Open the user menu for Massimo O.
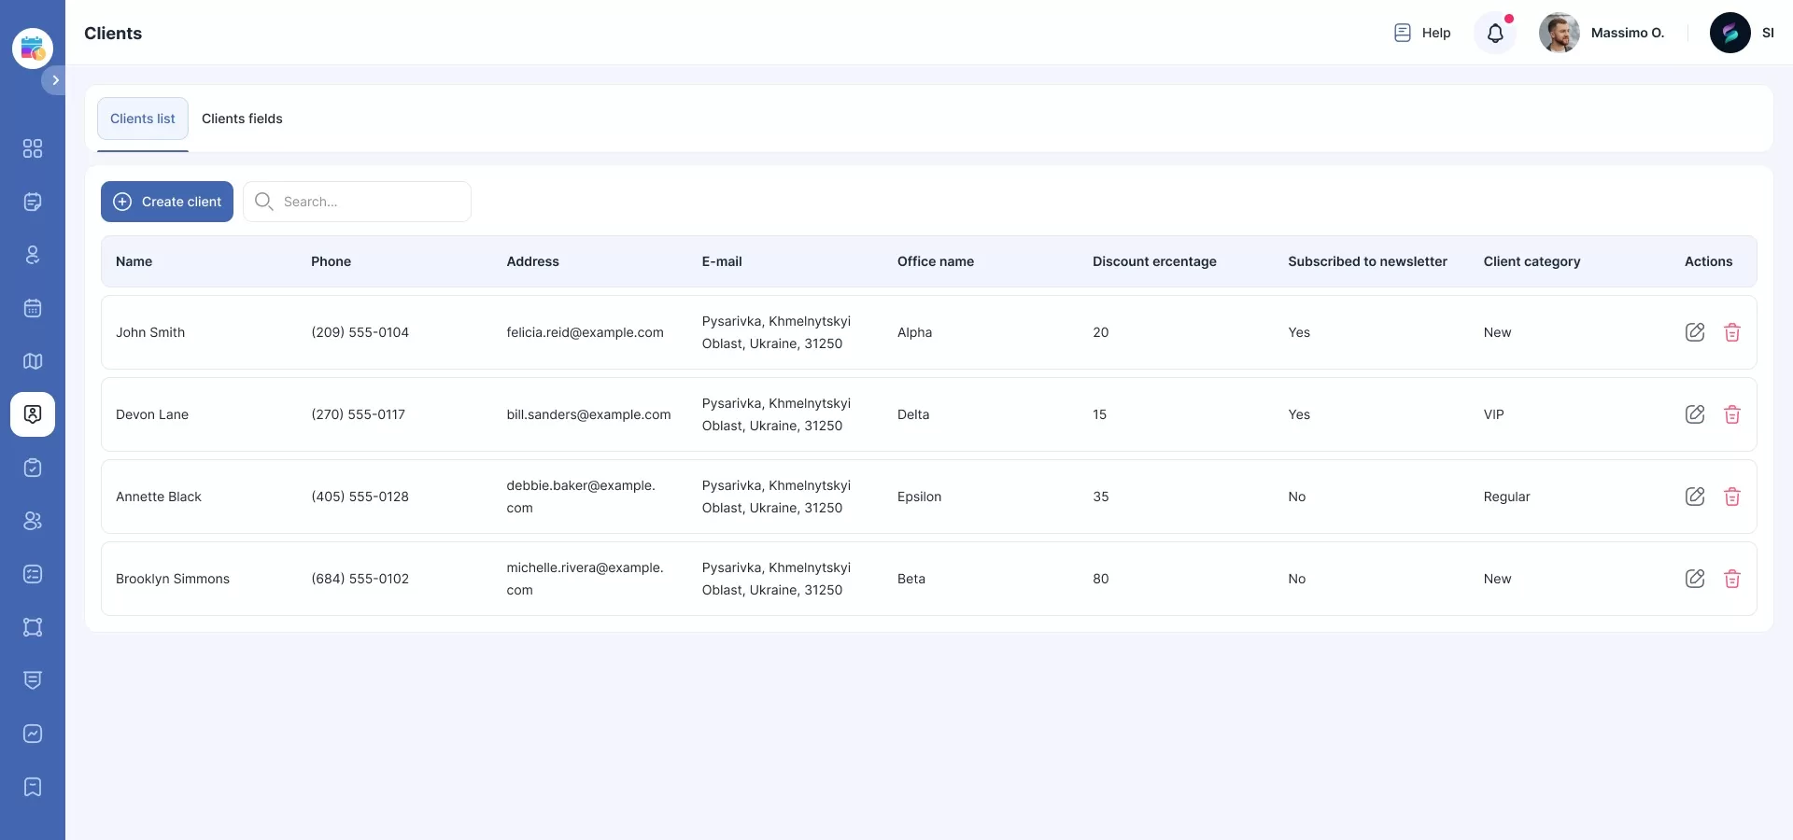 [1605, 33]
